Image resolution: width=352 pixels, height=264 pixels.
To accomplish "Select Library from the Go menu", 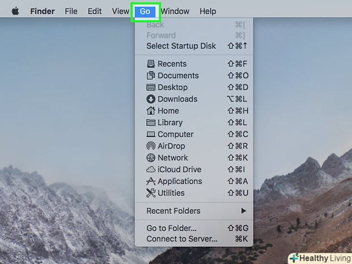I will [x=194, y=122].
